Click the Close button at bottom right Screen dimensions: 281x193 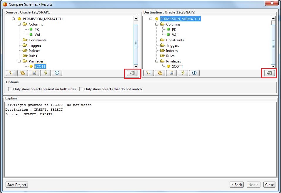click(269, 184)
